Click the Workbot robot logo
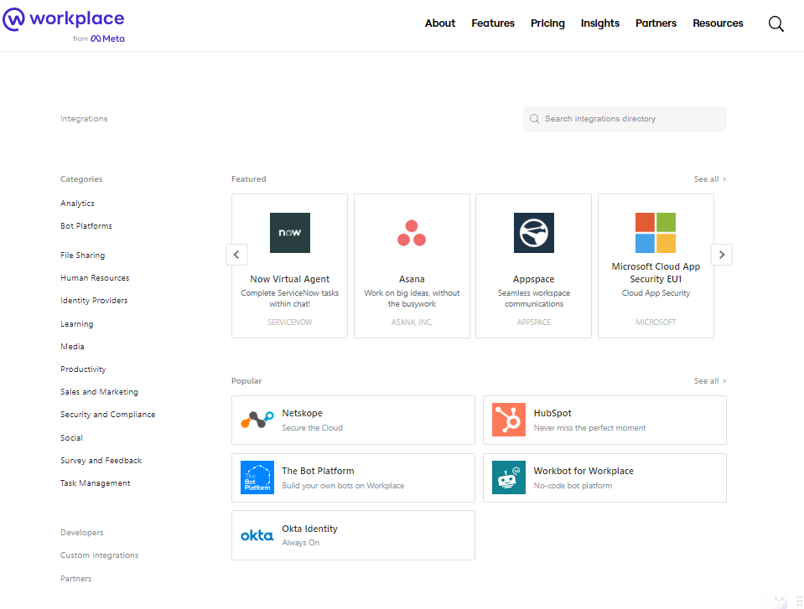Image resolution: width=804 pixels, height=609 pixels. coord(509,477)
